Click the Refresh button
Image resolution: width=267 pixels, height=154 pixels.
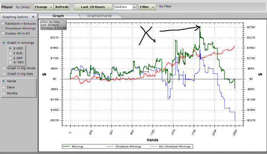point(62,7)
